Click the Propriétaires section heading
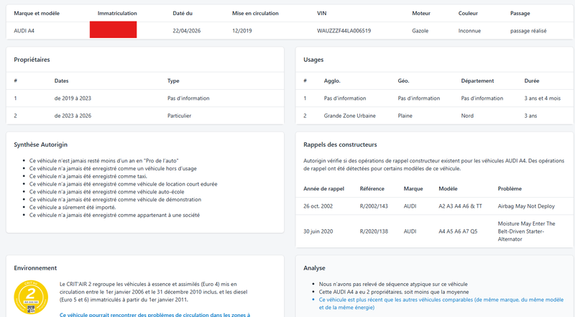Image resolution: width=575 pixels, height=317 pixels. point(32,60)
